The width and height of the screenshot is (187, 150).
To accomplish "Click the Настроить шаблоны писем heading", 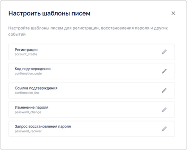I will [49, 13].
